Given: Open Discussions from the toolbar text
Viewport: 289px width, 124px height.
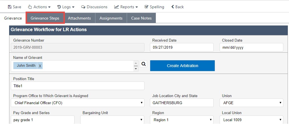Looking at the screenshot, I should [97, 7].
